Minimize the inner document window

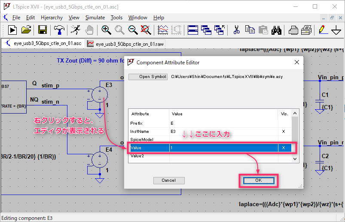[x=324, y=18]
